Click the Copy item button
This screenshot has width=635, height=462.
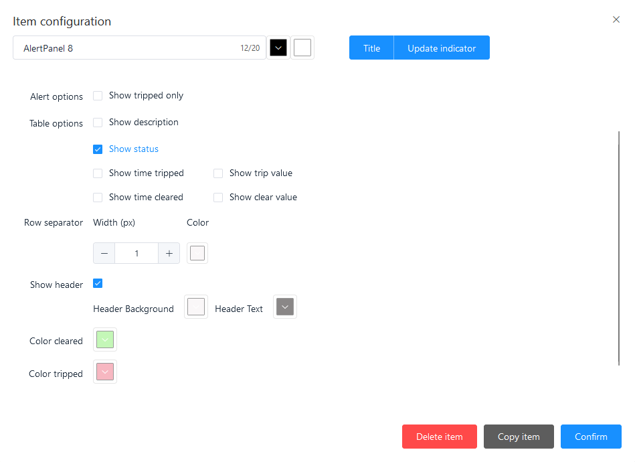tap(519, 437)
